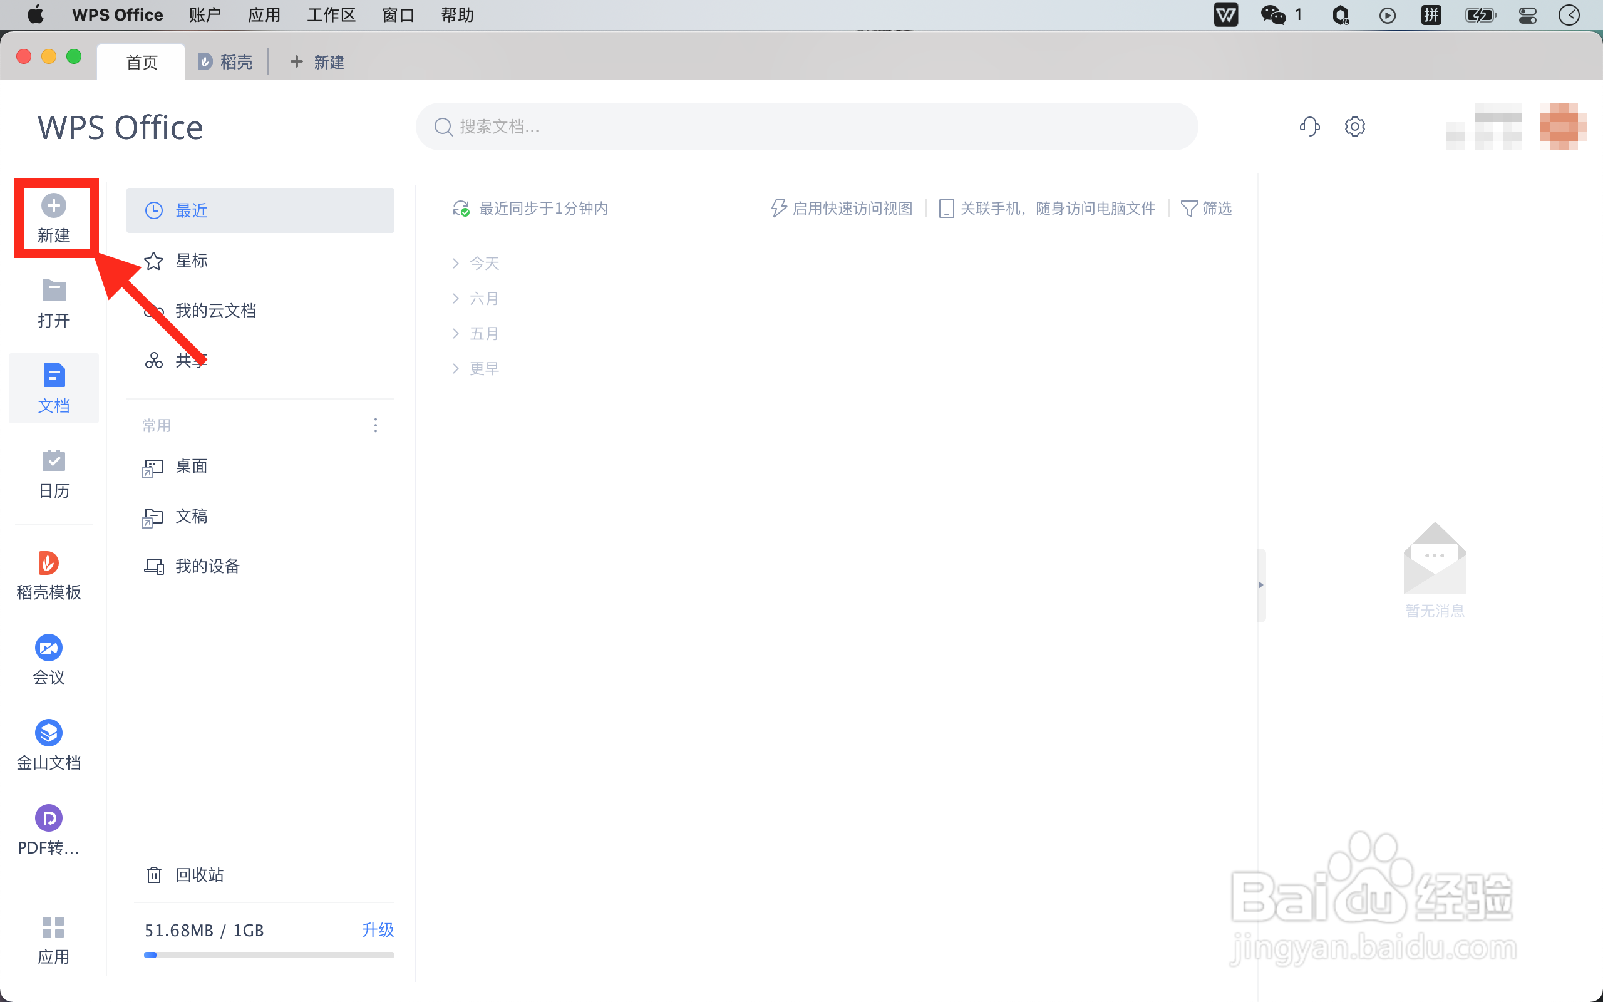
Task: Click 启用快速访问视图
Action: (x=842, y=208)
